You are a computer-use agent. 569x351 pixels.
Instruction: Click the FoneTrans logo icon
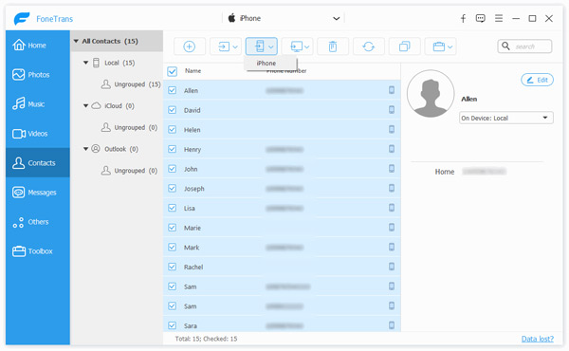(22, 18)
